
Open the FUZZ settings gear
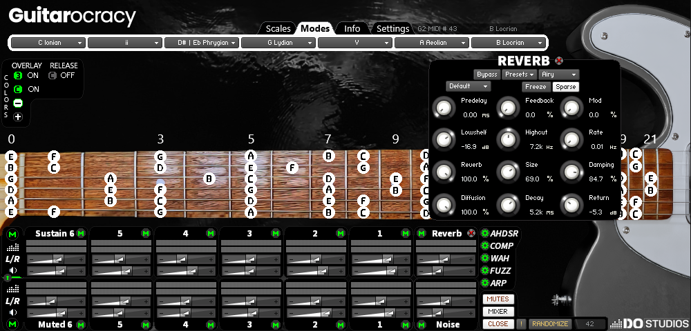pyautogui.click(x=485, y=270)
